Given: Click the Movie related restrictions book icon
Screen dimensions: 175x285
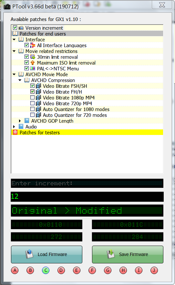Looking at the screenshot, I should [x=21, y=51].
